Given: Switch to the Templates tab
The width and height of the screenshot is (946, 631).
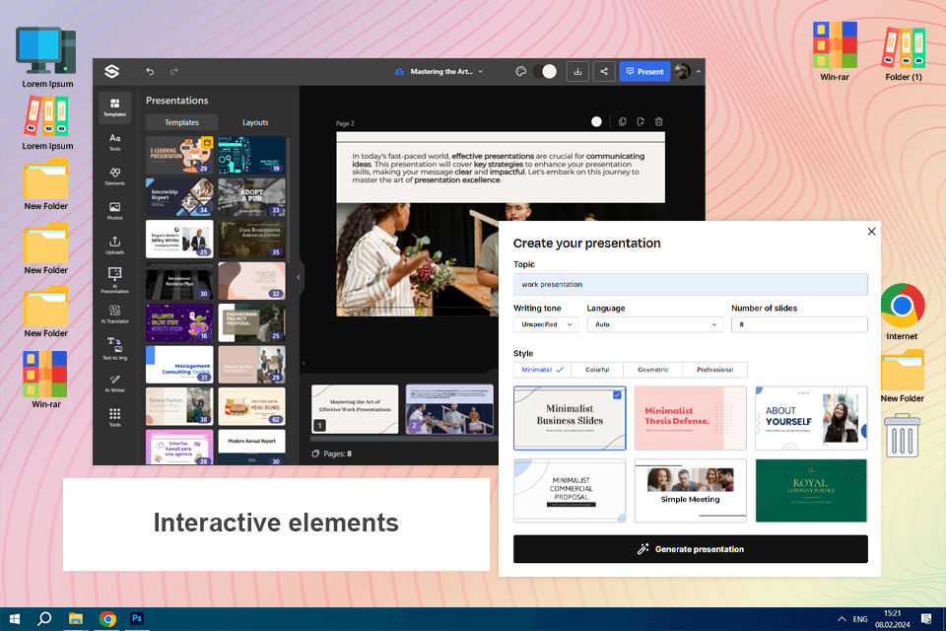Looking at the screenshot, I should [181, 122].
